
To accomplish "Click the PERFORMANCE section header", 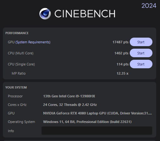I will pos(17,33).
